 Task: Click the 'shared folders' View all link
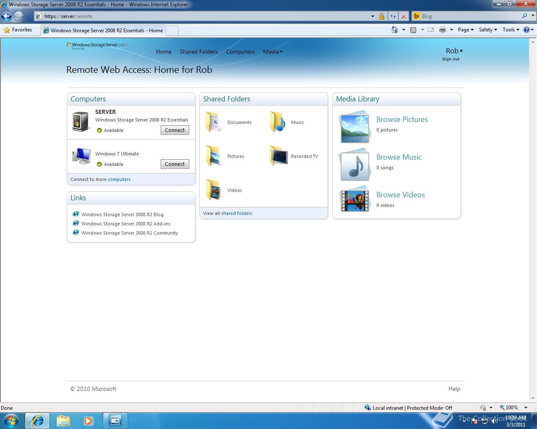(x=237, y=213)
